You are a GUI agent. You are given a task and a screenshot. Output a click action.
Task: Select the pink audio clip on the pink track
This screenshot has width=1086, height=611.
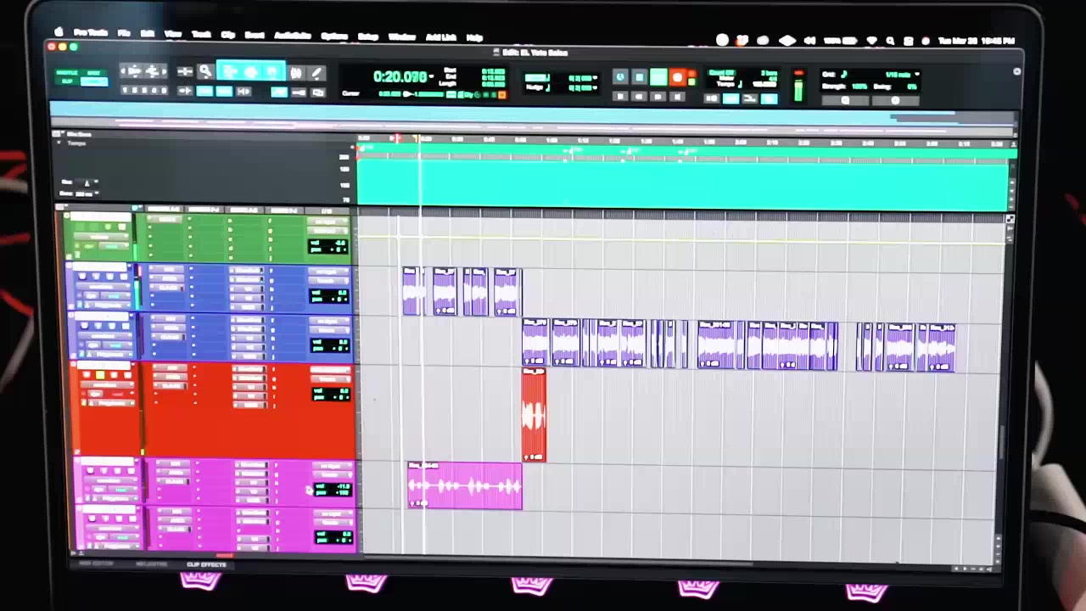tap(465, 485)
